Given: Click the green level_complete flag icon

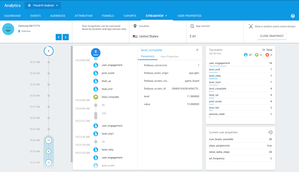Looking at the screenshot, I should point(96,97).
